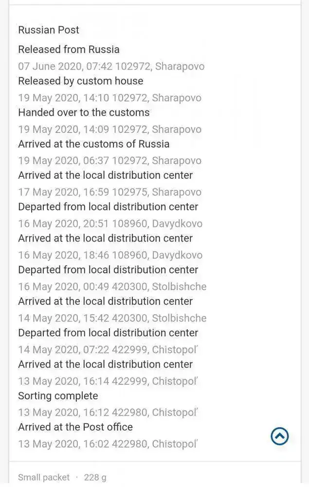Click the Small packet label
Screen dimensions: 309x487
pyautogui.click(x=44, y=477)
